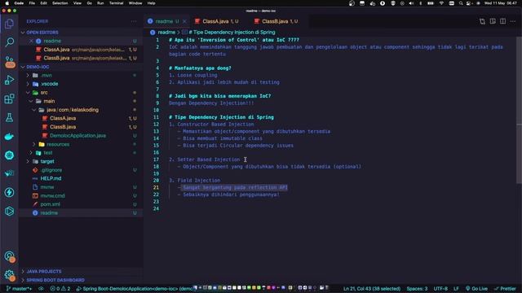
Task: Click UTF-8 encoding in status bar
Action: coord(440,289)
